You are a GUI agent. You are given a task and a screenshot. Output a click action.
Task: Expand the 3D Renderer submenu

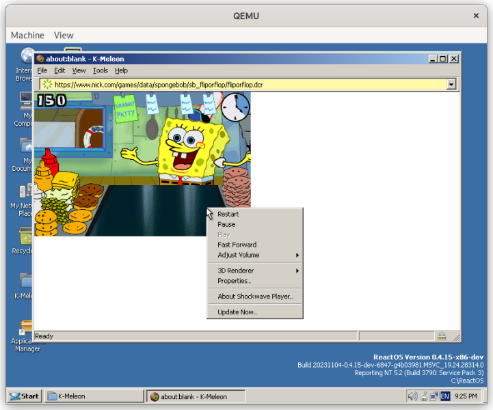[x=254, y=271]
